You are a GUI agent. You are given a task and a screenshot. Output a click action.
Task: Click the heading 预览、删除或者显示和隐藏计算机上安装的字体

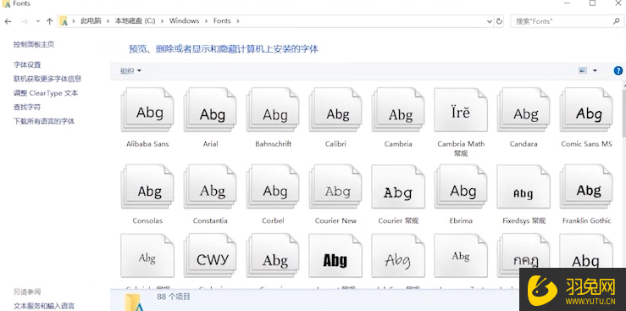224,49
